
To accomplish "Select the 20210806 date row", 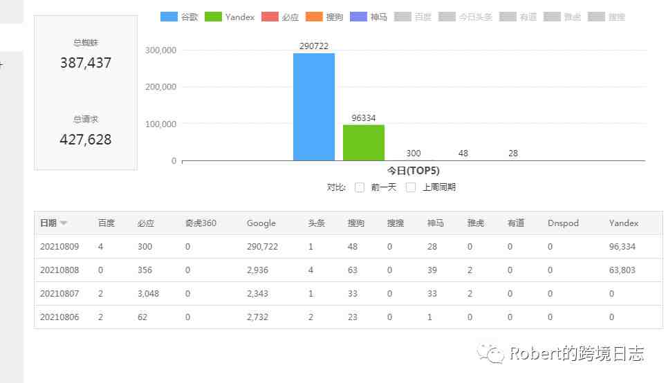I will 349,317.
